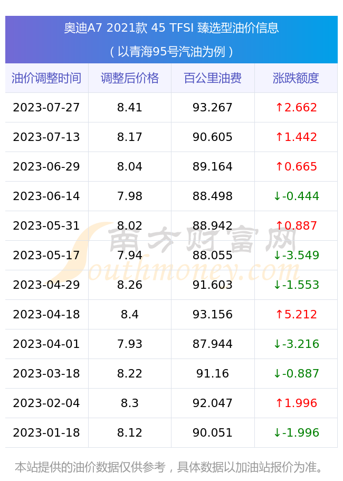343x481 pixels.
Task: Click the 油价调整时间 column header
Action: click(x=46, y=78)
